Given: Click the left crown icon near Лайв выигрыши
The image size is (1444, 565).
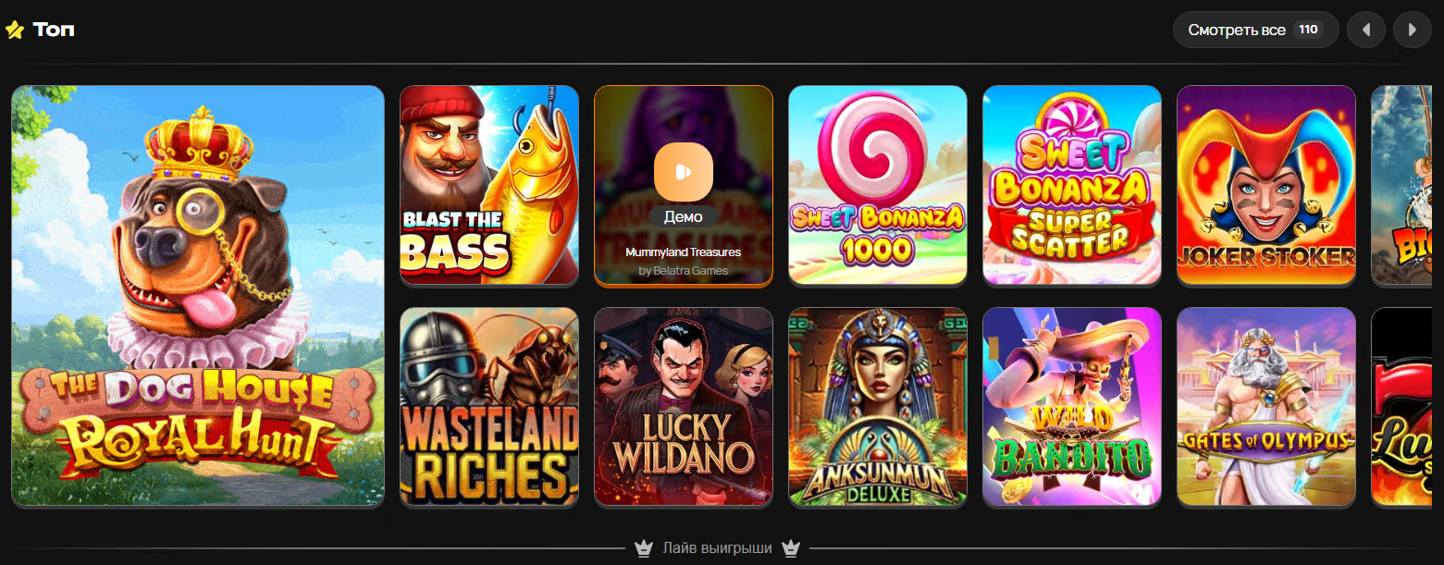Looking at the screenshot, I should [x=644, y=548].
